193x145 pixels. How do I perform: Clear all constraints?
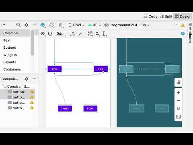coord(72,34)
